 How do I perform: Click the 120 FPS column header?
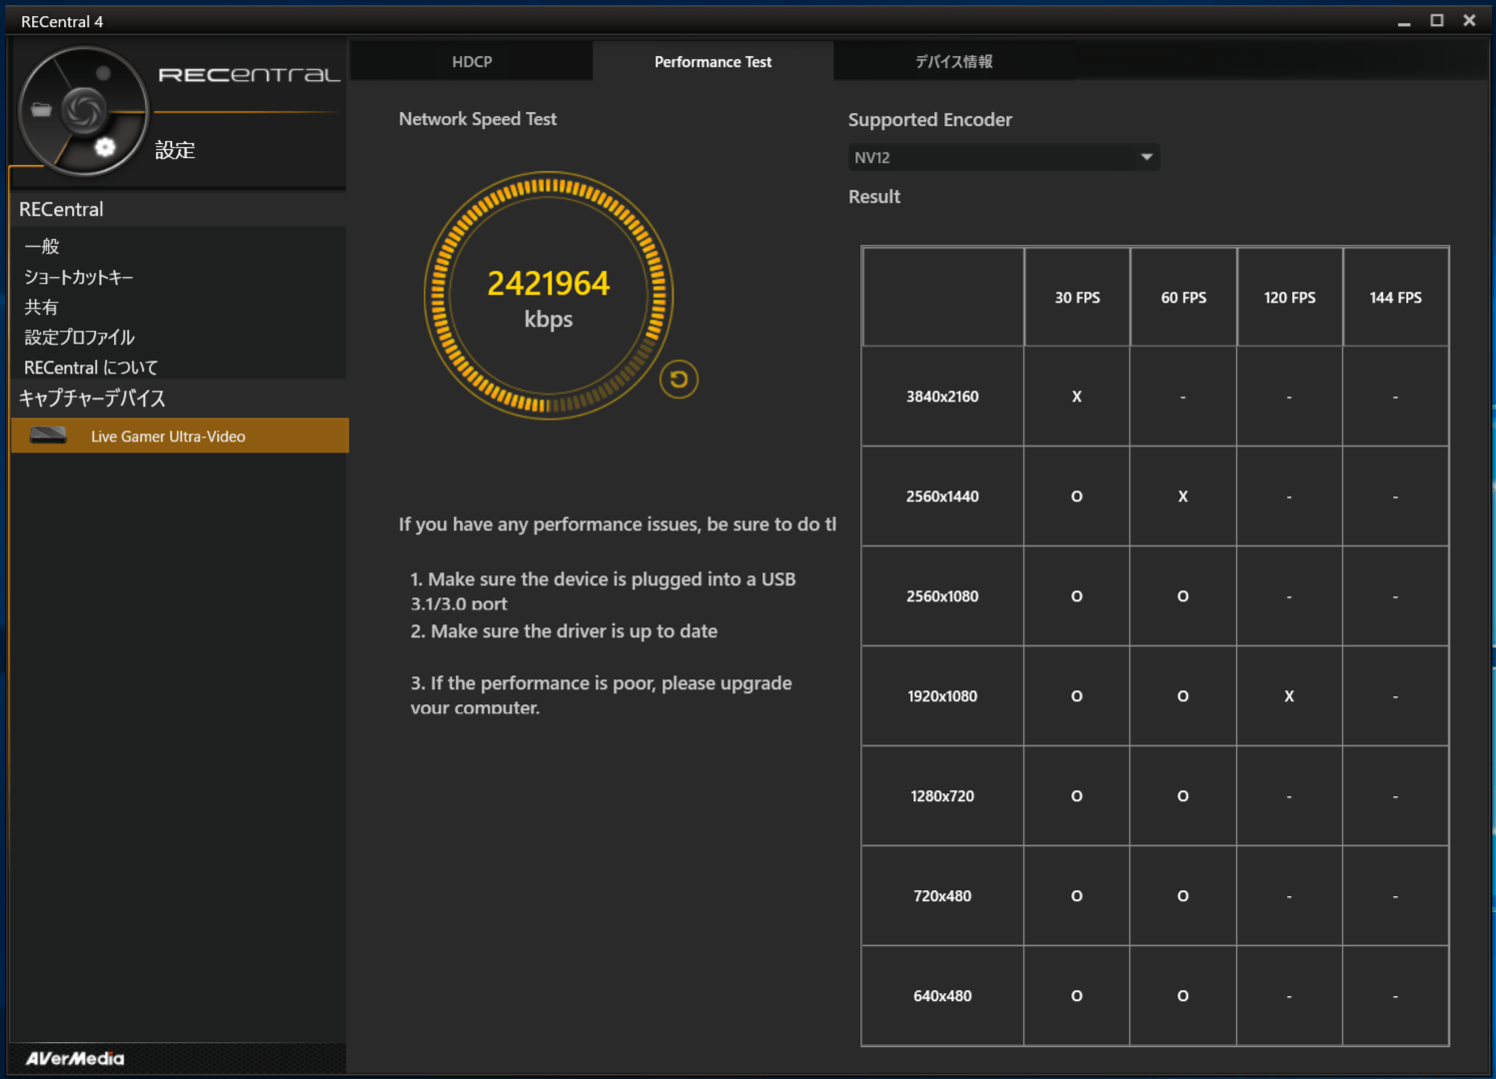tap(1289, 298)
